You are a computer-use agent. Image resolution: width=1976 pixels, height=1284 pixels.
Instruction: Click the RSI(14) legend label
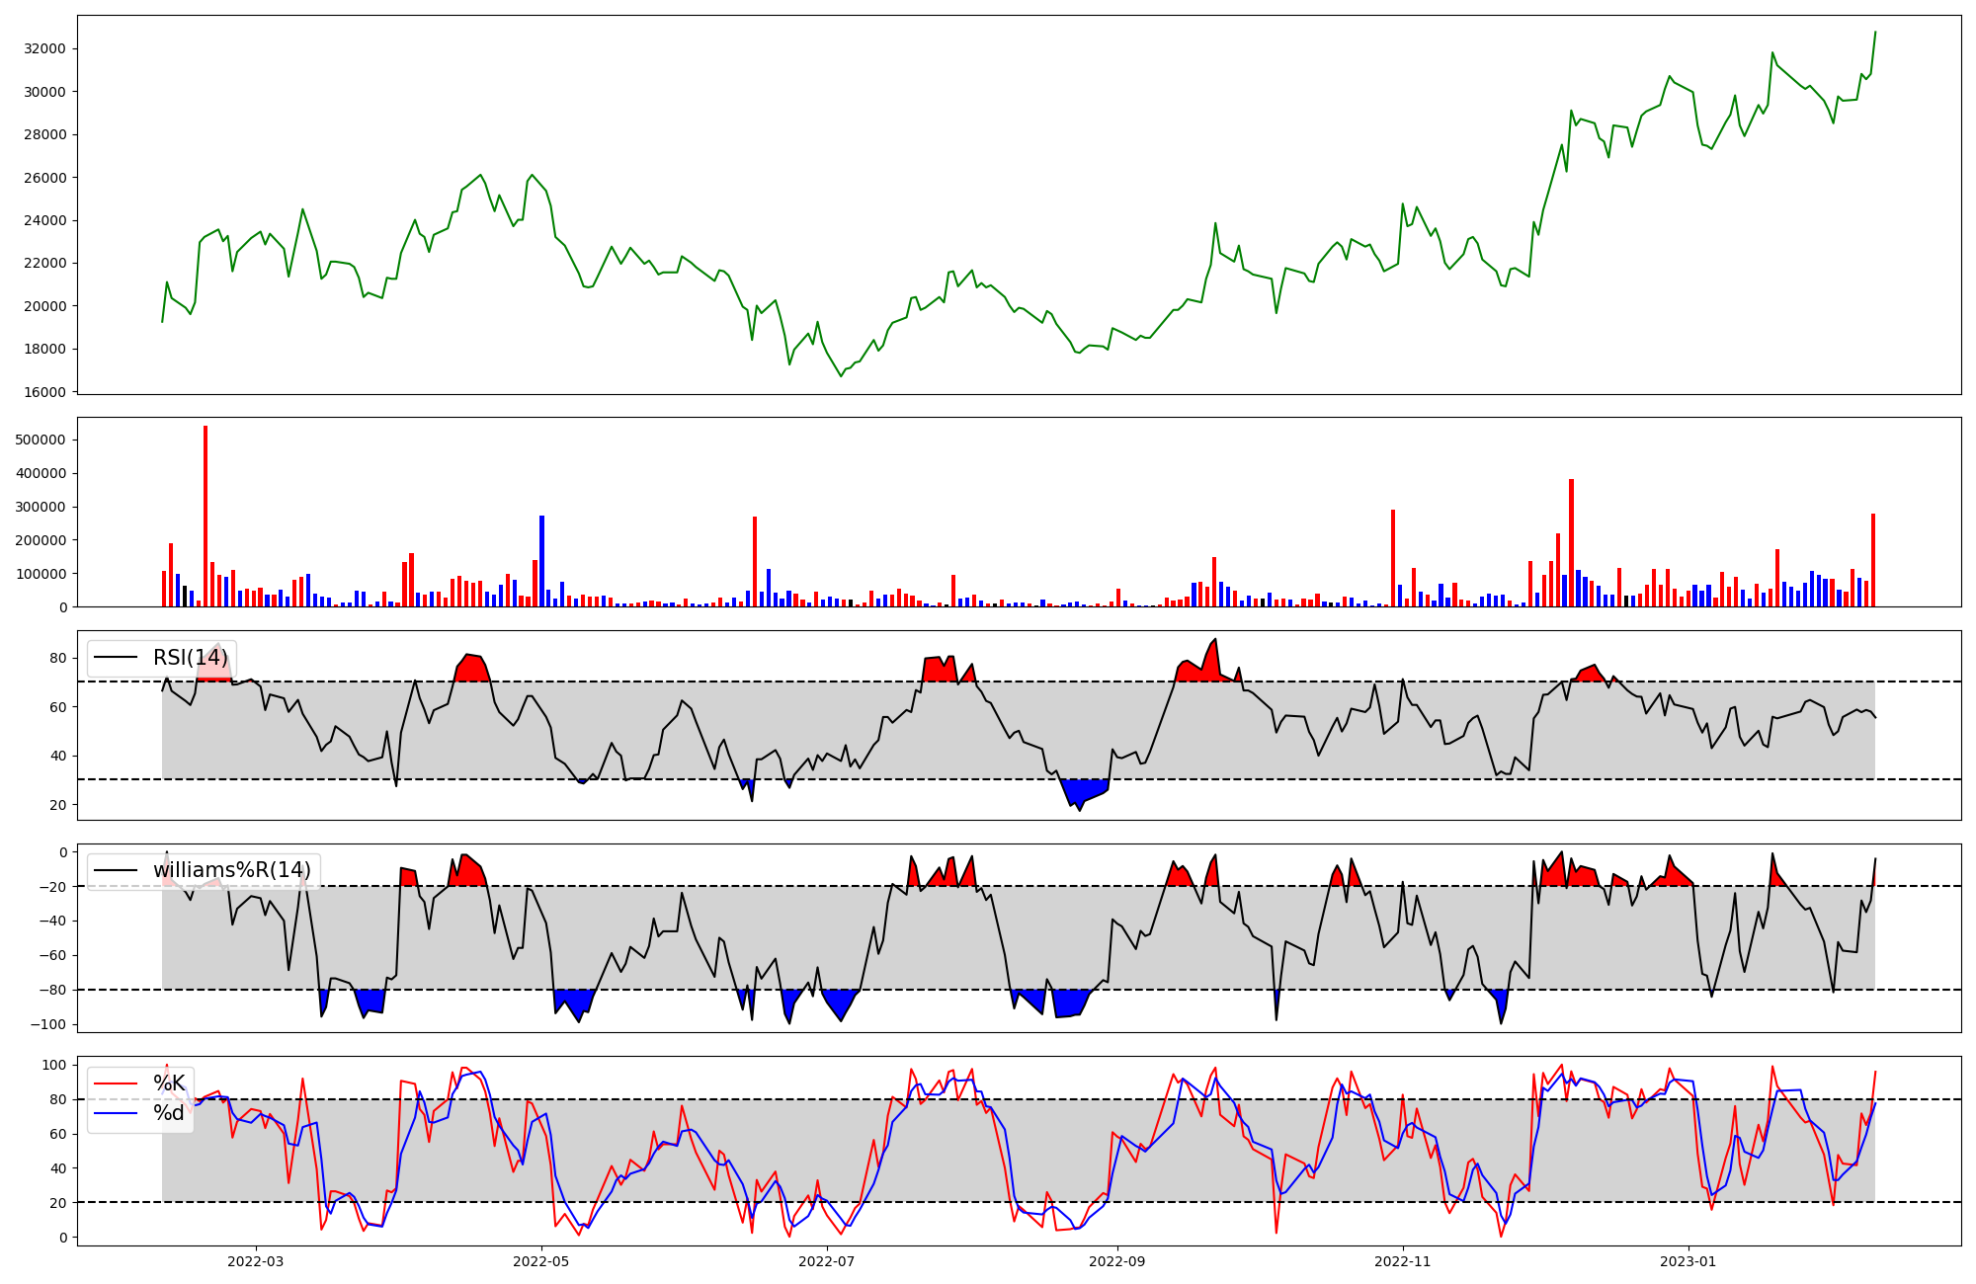[x=190, y=658]
